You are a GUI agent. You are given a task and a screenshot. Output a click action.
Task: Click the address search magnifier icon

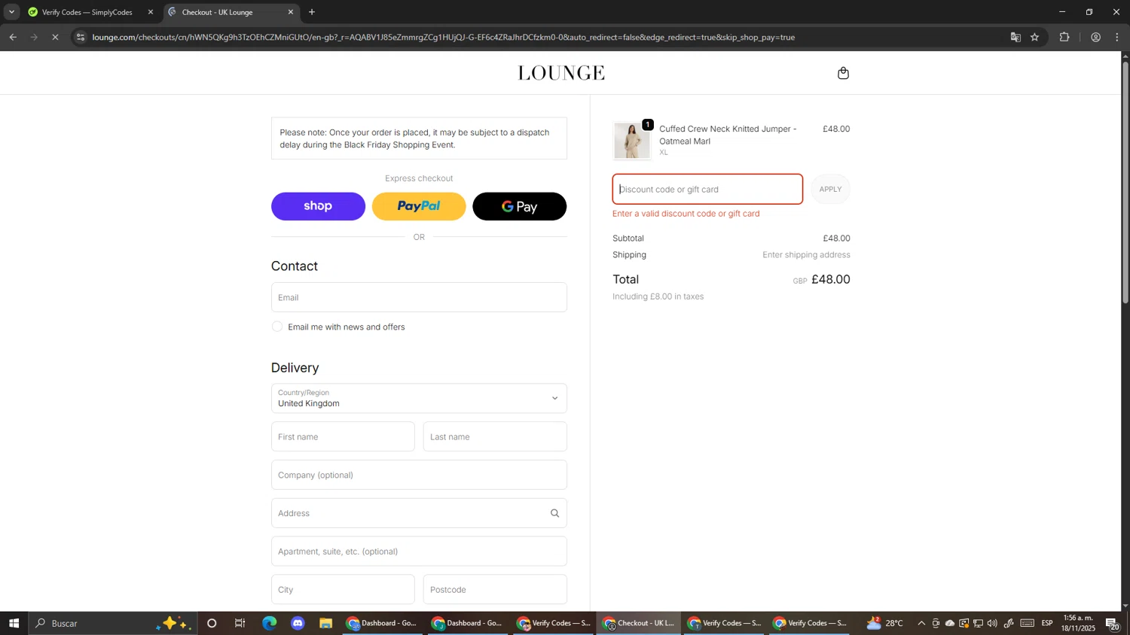click(x=554, y=513)
